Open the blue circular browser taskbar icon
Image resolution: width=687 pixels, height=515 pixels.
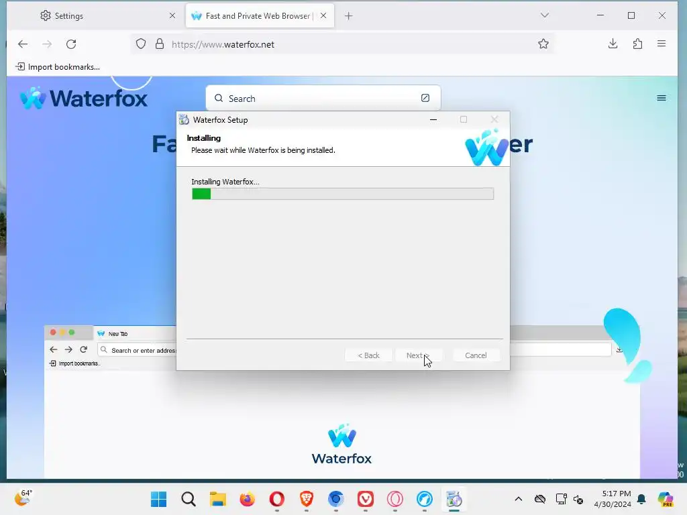coord(335,499)
